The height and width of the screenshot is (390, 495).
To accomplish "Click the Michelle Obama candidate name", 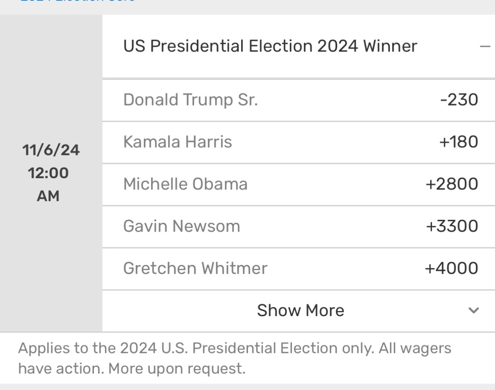I will point(185,184).
